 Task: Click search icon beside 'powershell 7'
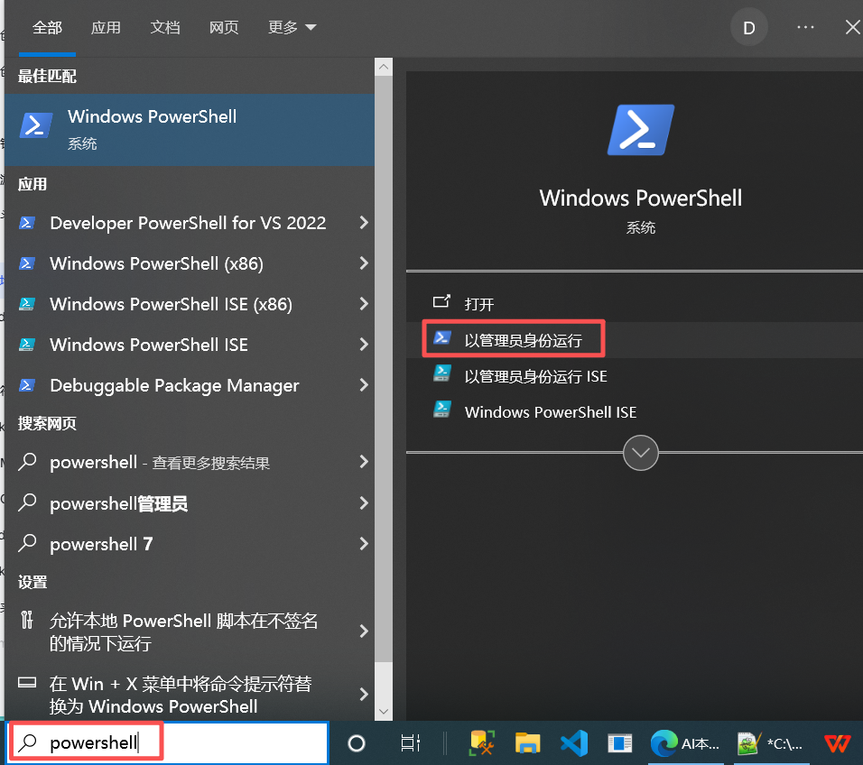[27, 543]
